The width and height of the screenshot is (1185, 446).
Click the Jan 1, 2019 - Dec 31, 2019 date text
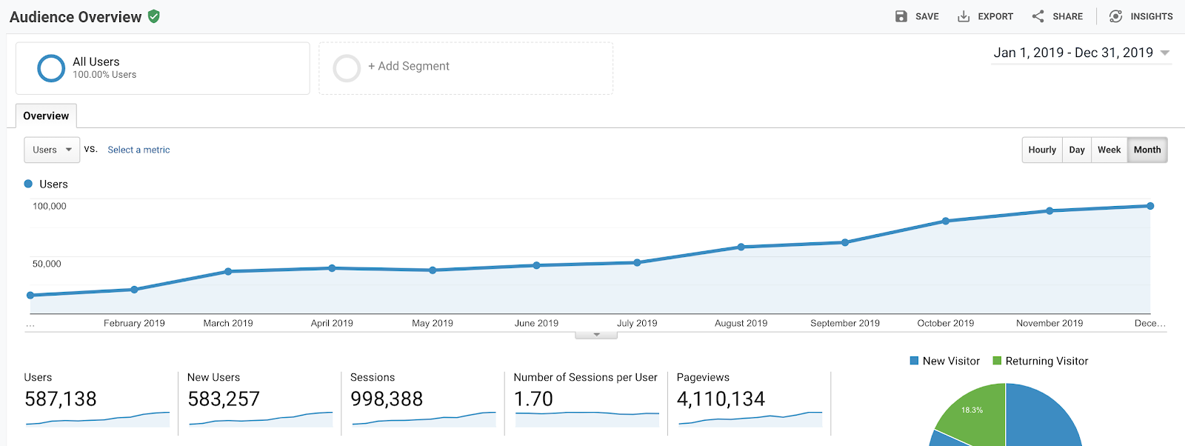click(x=1073, y=53)
